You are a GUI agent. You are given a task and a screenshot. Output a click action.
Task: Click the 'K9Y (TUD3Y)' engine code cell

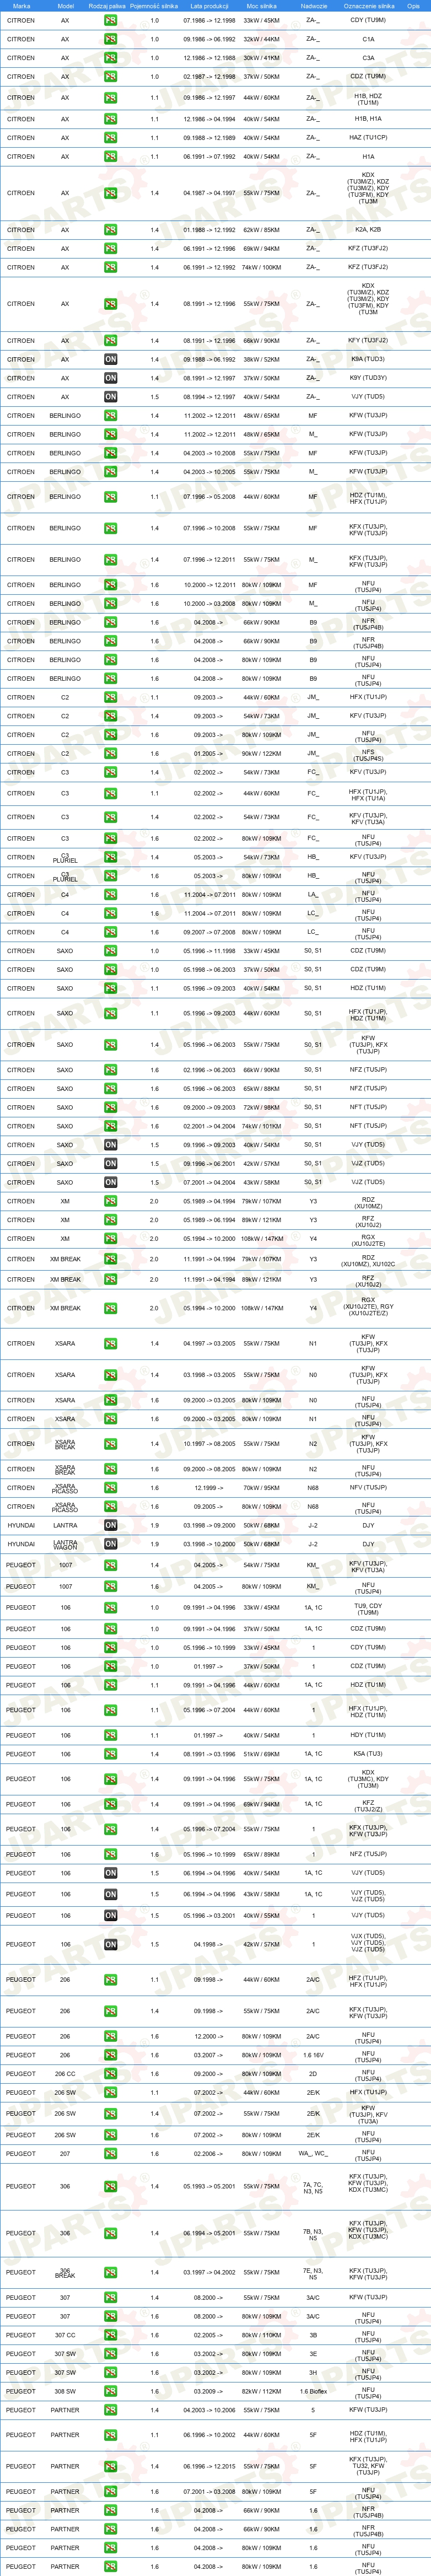pos(368,378)
